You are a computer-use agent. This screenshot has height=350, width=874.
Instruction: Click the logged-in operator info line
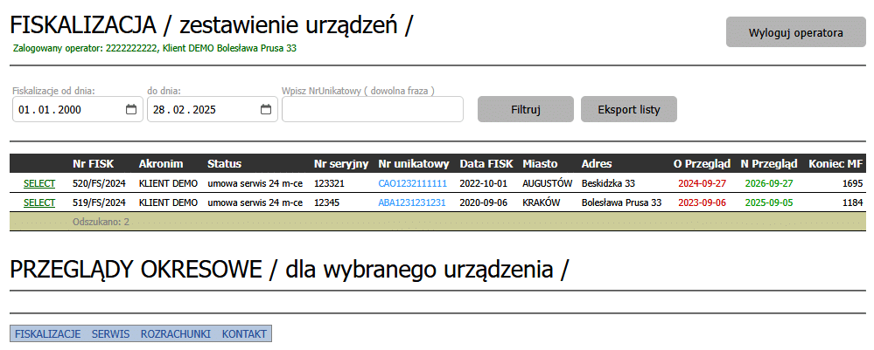pos(154,48)
